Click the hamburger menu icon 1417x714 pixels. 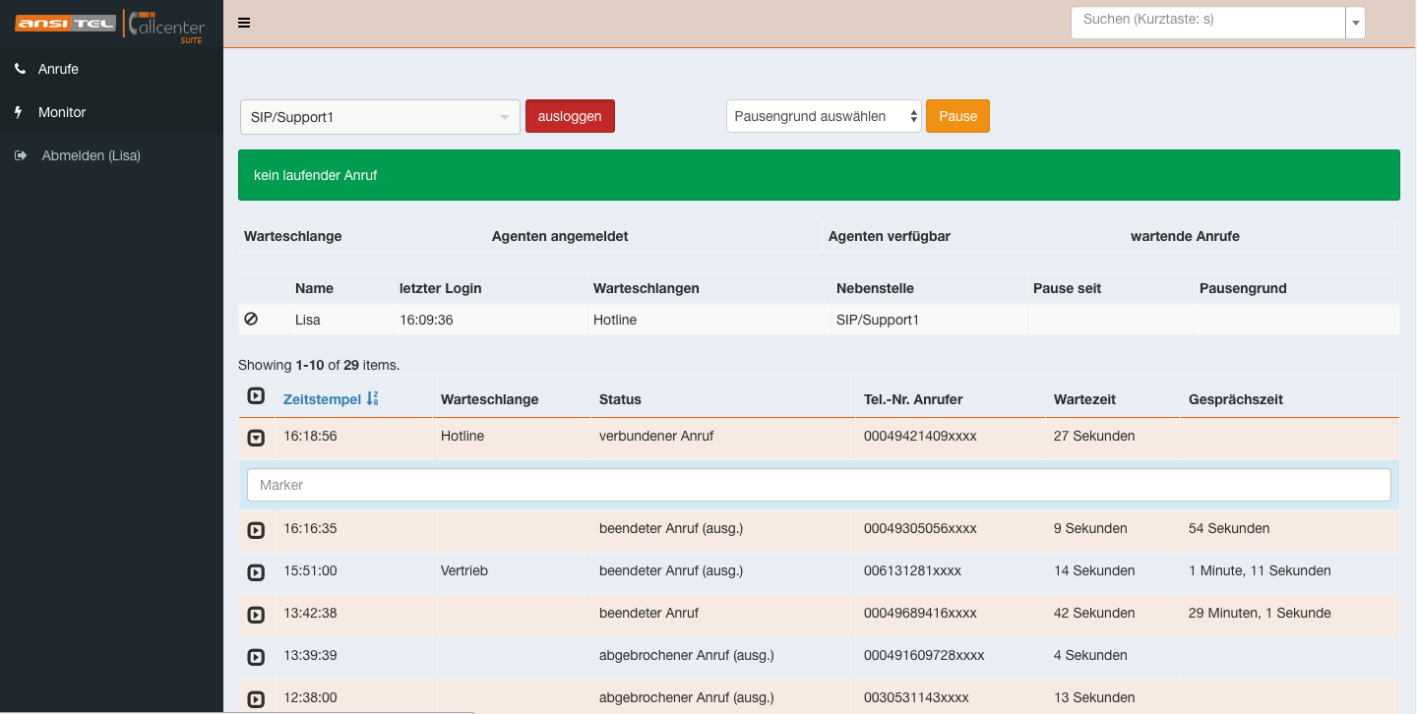pos(244,23)
